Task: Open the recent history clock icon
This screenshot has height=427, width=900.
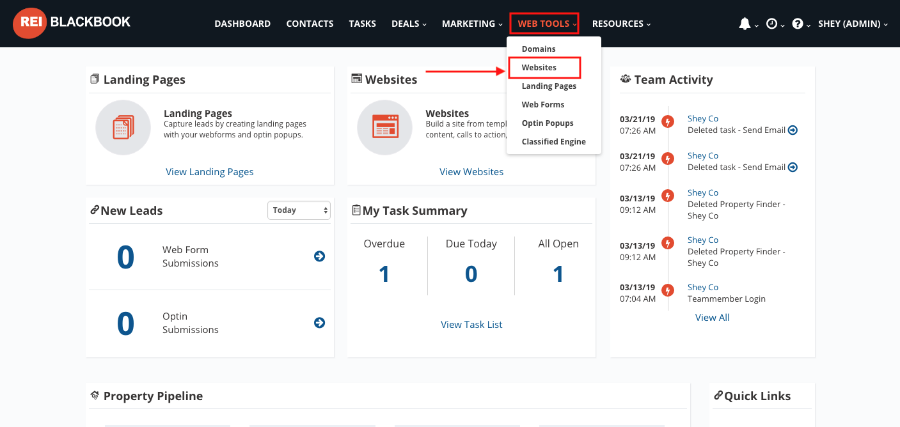Action: pyautogui.click(x=772, y=24)
